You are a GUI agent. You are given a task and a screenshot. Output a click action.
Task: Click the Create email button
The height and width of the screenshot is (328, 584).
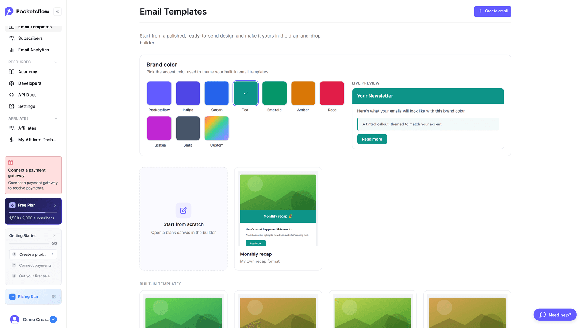point(492,11)
